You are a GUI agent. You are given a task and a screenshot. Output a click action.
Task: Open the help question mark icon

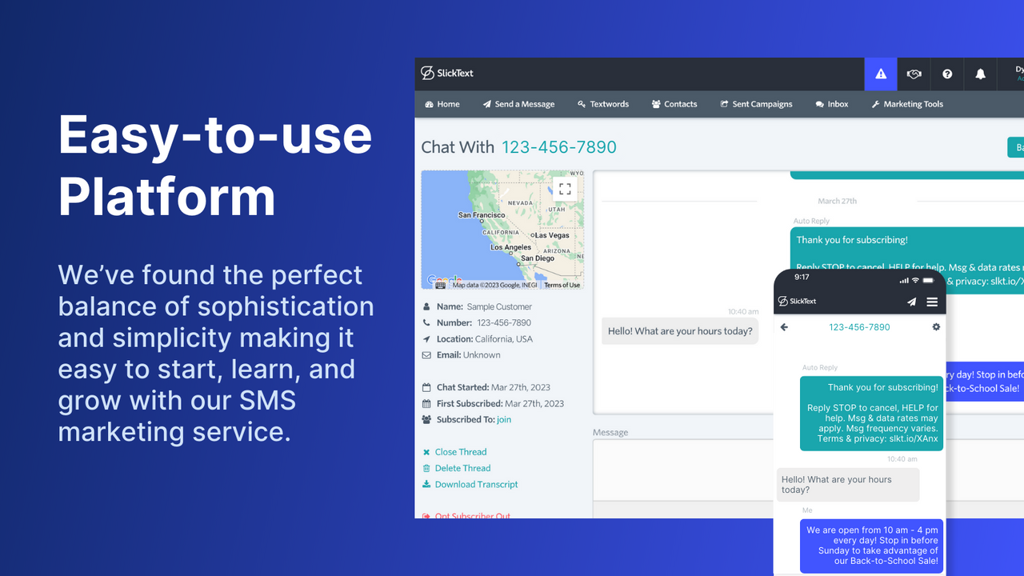click(947, 74)
